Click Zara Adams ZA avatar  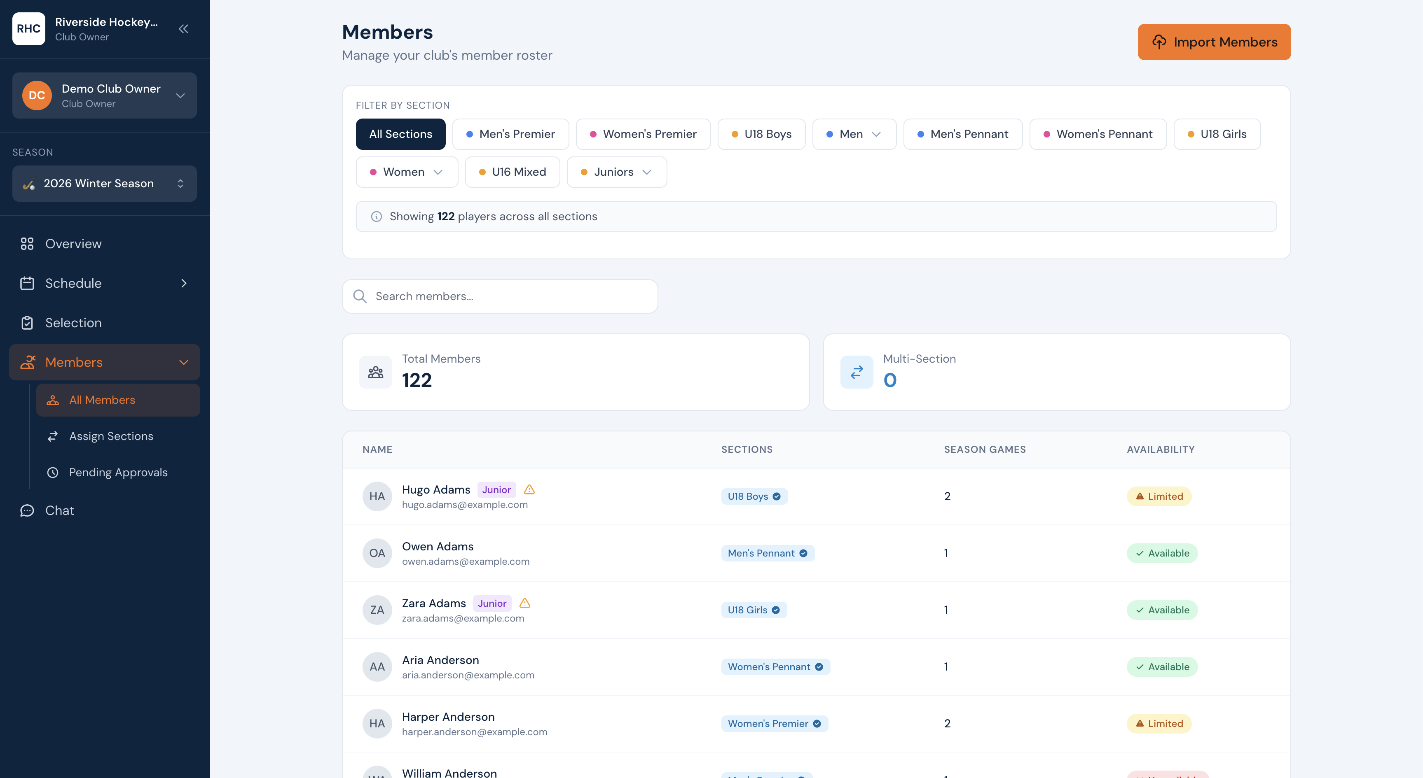[377, 610]
